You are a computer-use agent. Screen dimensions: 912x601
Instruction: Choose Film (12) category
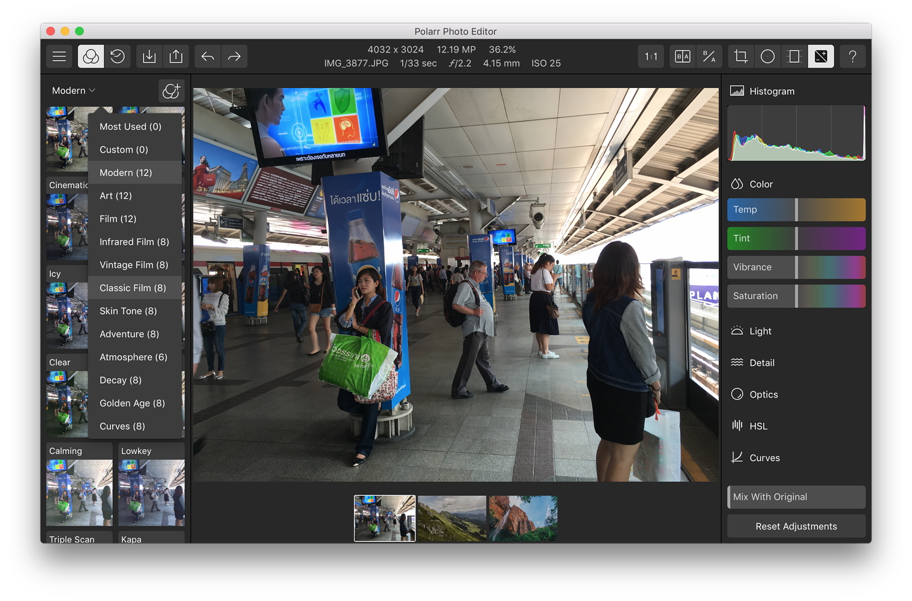point(135,218)
